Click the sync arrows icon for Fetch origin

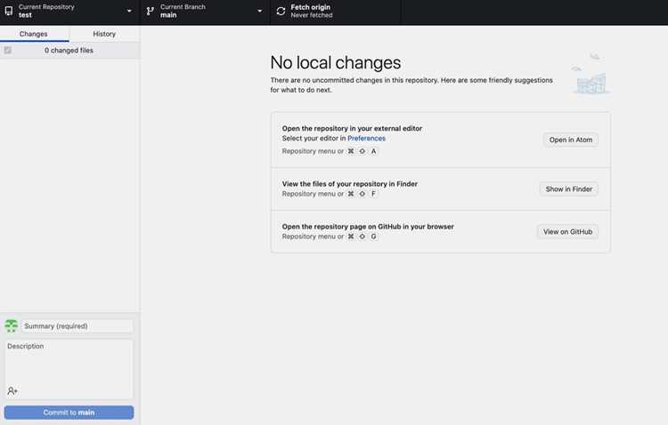(x=281, y=11)
